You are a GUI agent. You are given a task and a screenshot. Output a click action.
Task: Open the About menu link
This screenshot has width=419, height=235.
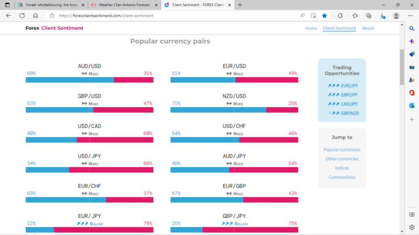click(368, 28)
